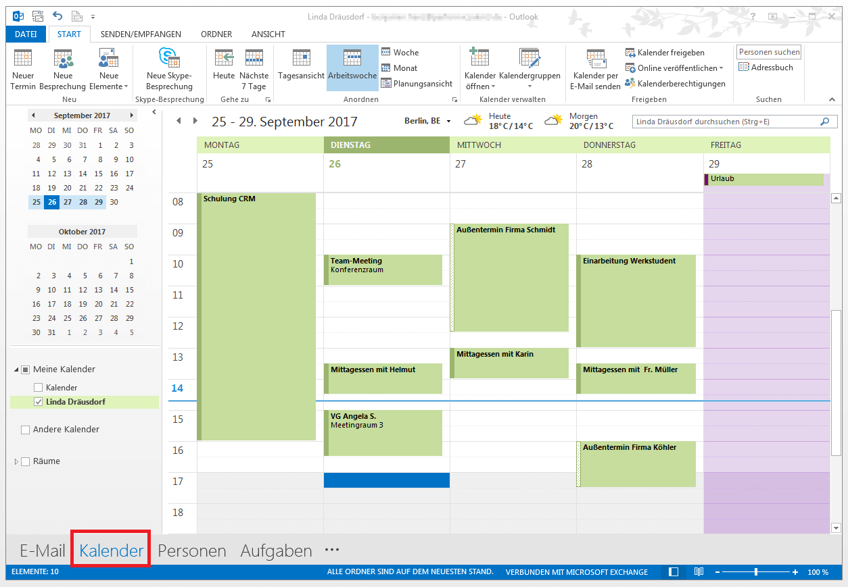The width and height of the screenshot is (848, 587).
Task: Switch to Personen navigation
Action: [x=192, y=551]
